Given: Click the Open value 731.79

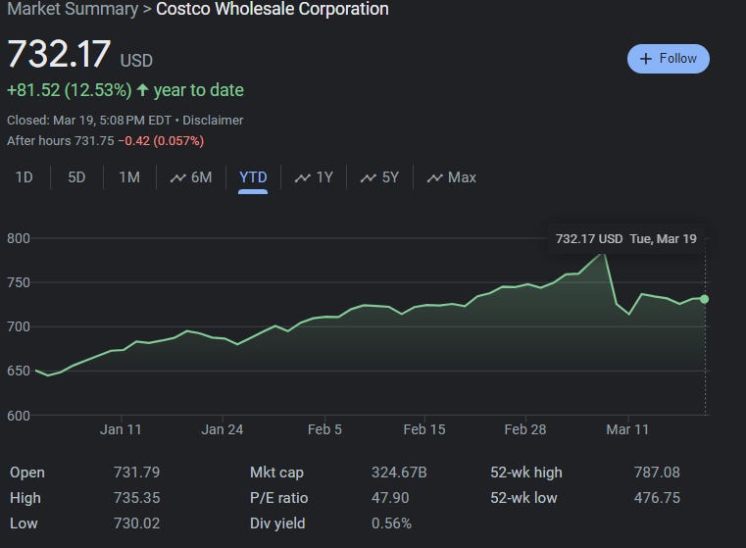Looking at the screenshot, I should click(x=136, y=473).
